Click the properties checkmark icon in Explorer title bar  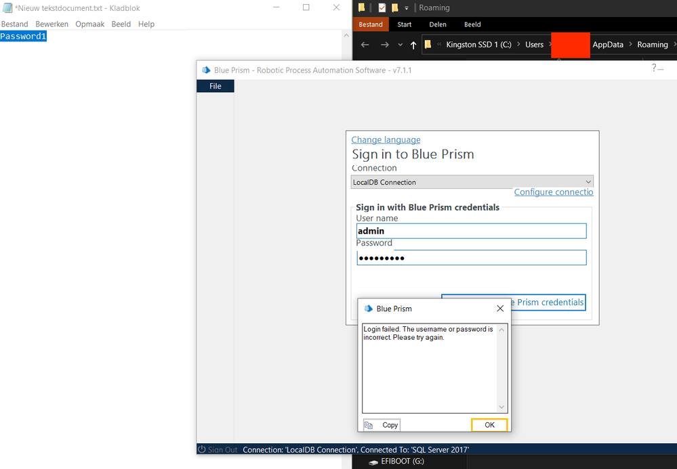coord(382,7)
